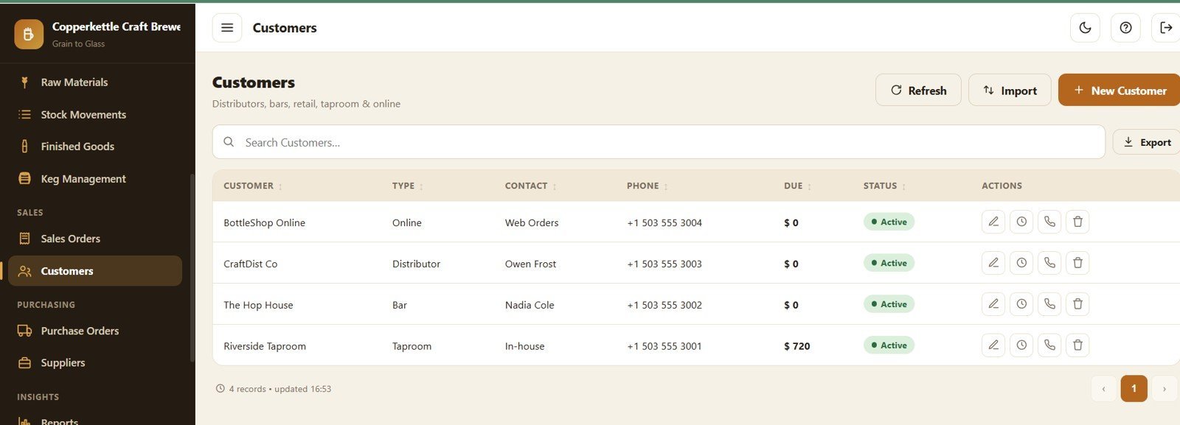Open Suppliers in the sidebar
Screen dimensions: 1180x425
pos(94,362)
